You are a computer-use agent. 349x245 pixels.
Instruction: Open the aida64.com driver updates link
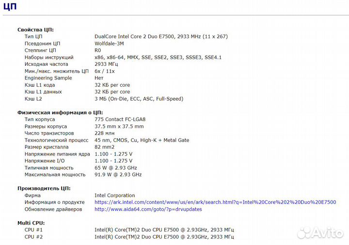click(x=148, y=209)
